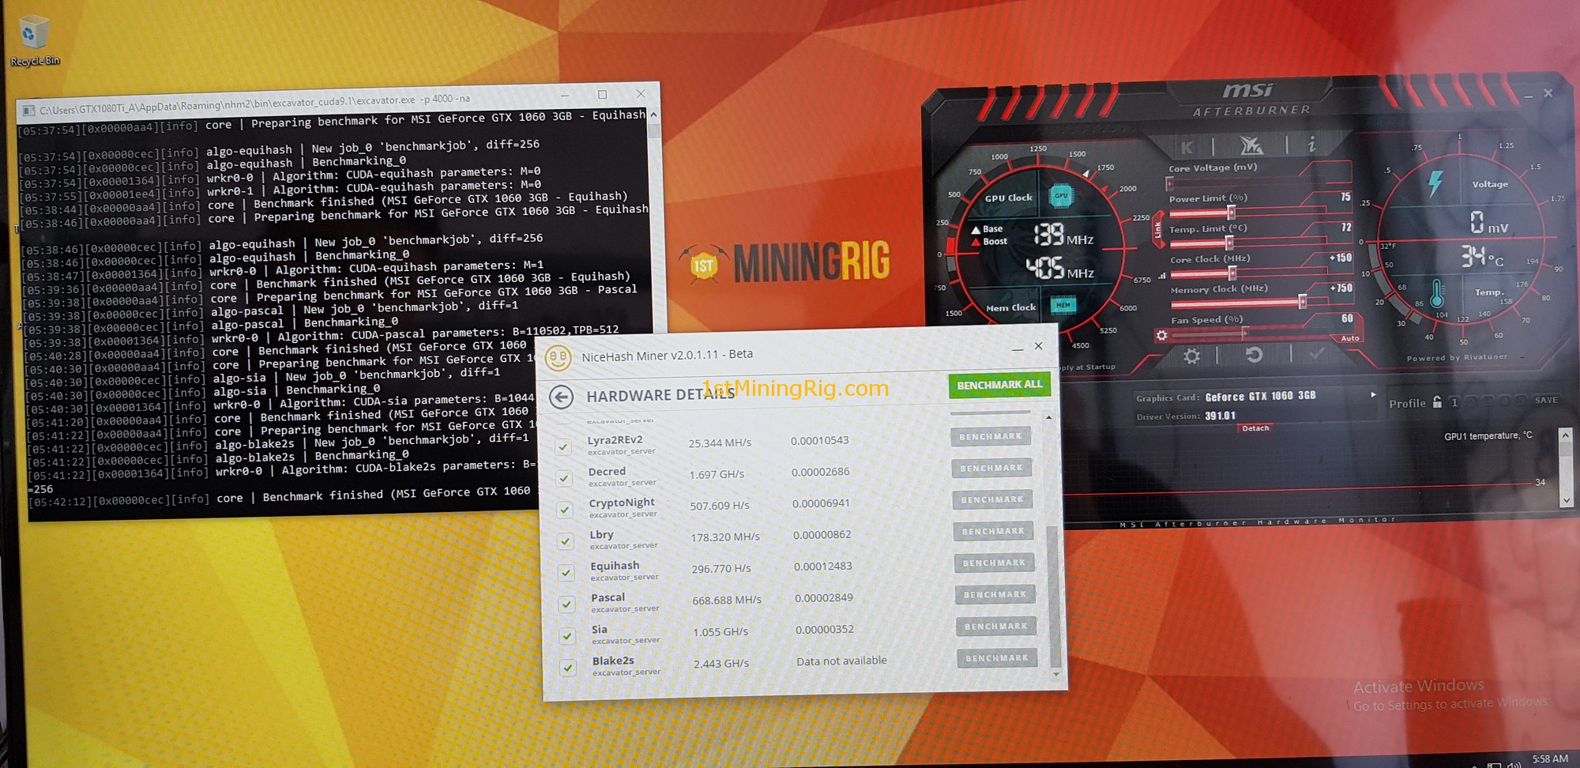Click the Benchmark All button

point(999,385)
